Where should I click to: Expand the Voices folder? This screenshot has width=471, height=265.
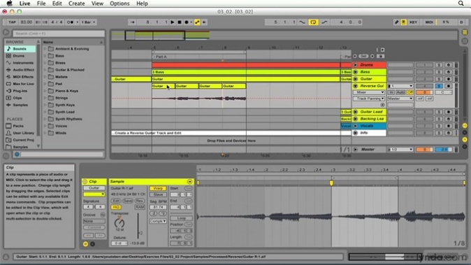[x=45, y=126]
